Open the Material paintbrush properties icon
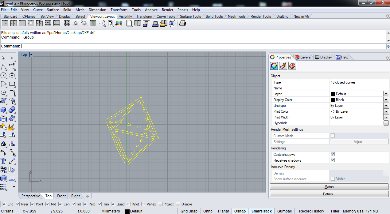 pos(283,66)
